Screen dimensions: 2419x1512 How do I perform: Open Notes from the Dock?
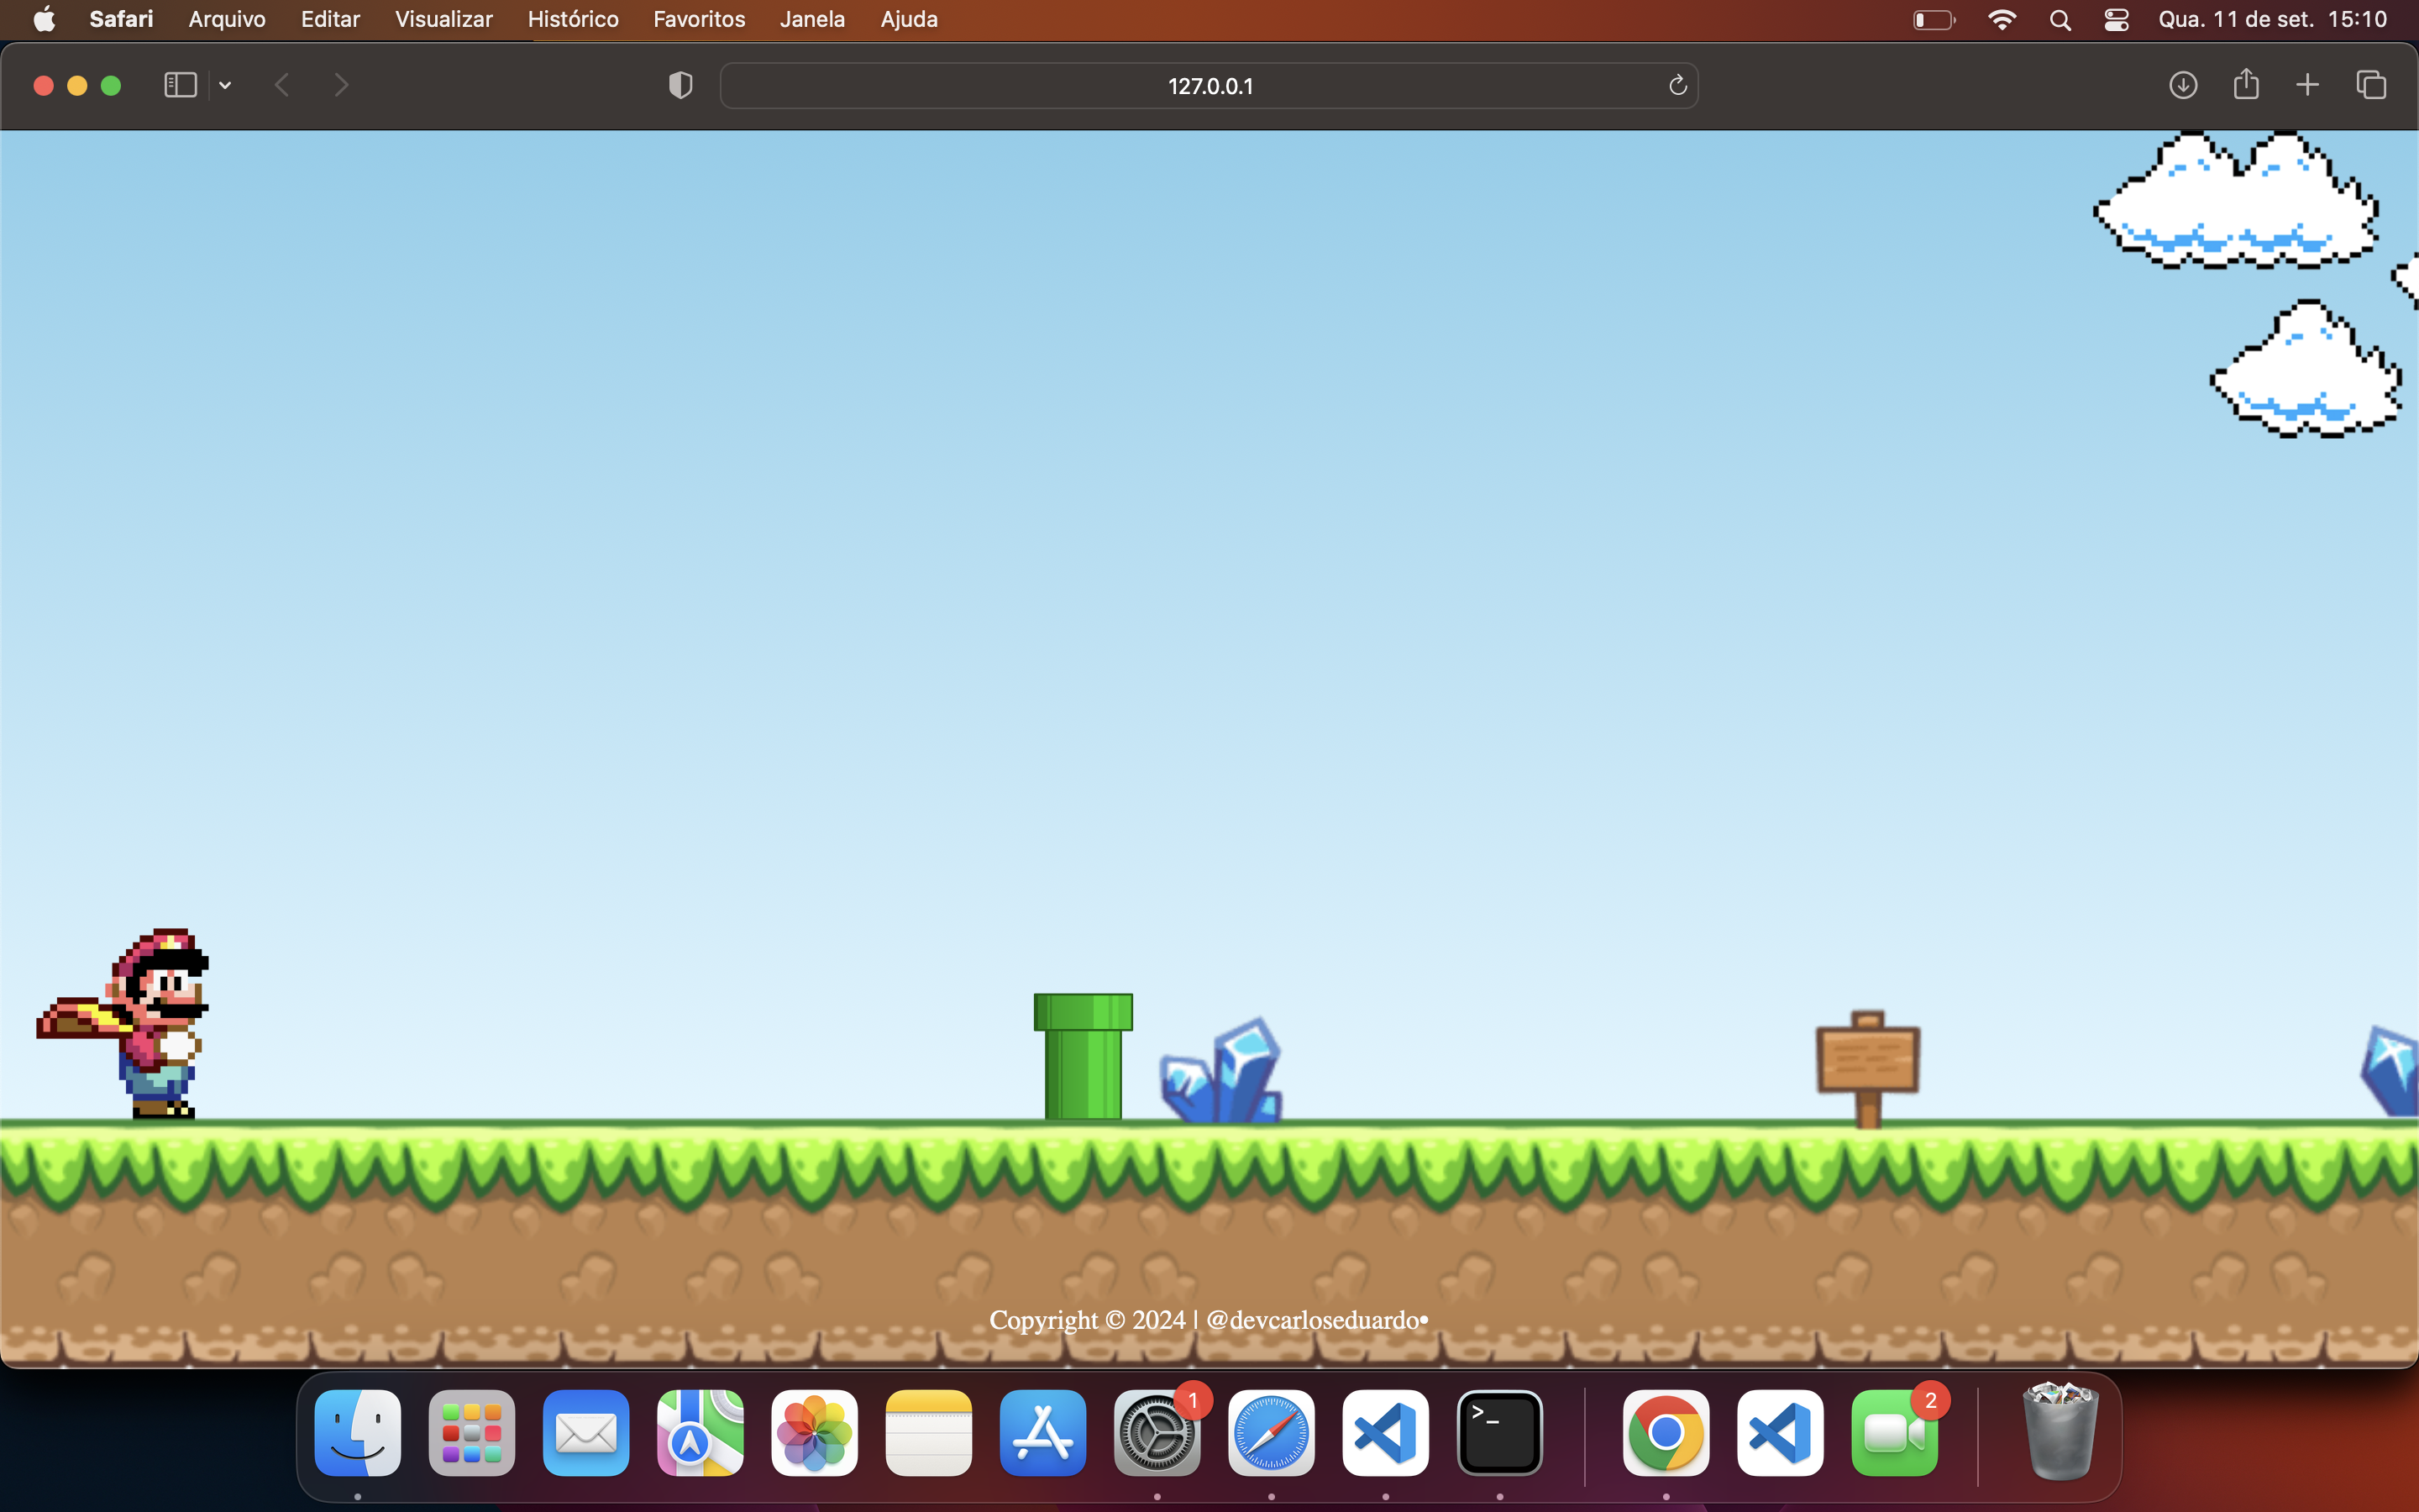pos(929,1433)
